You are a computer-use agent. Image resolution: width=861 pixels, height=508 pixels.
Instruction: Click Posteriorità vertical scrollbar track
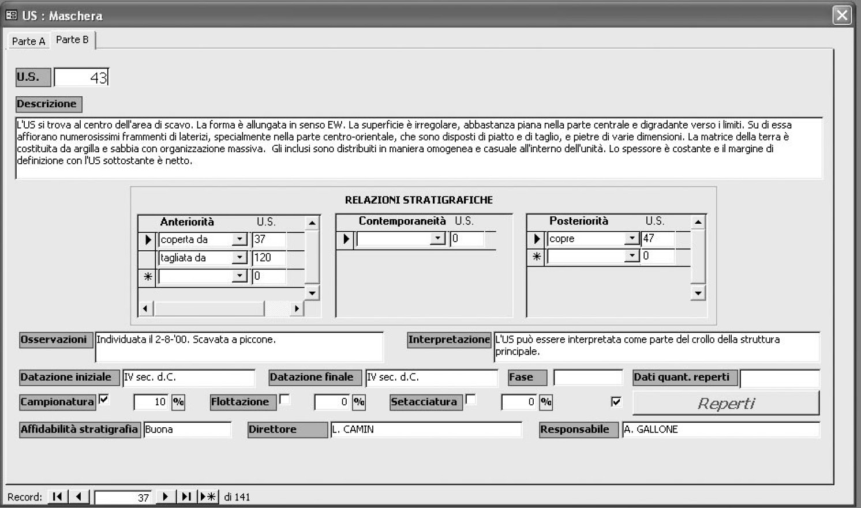click(698, 257)
